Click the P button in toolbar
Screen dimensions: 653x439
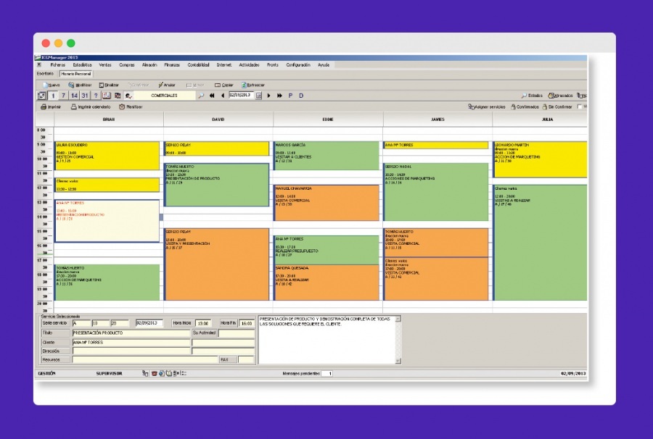point(290,96)
